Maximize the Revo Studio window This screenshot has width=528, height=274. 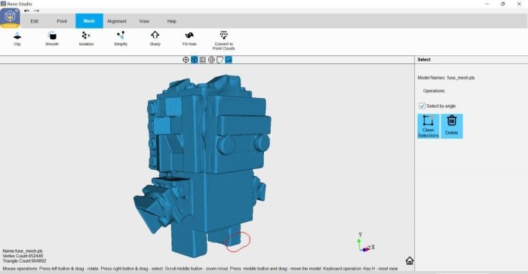coord(503,4)
